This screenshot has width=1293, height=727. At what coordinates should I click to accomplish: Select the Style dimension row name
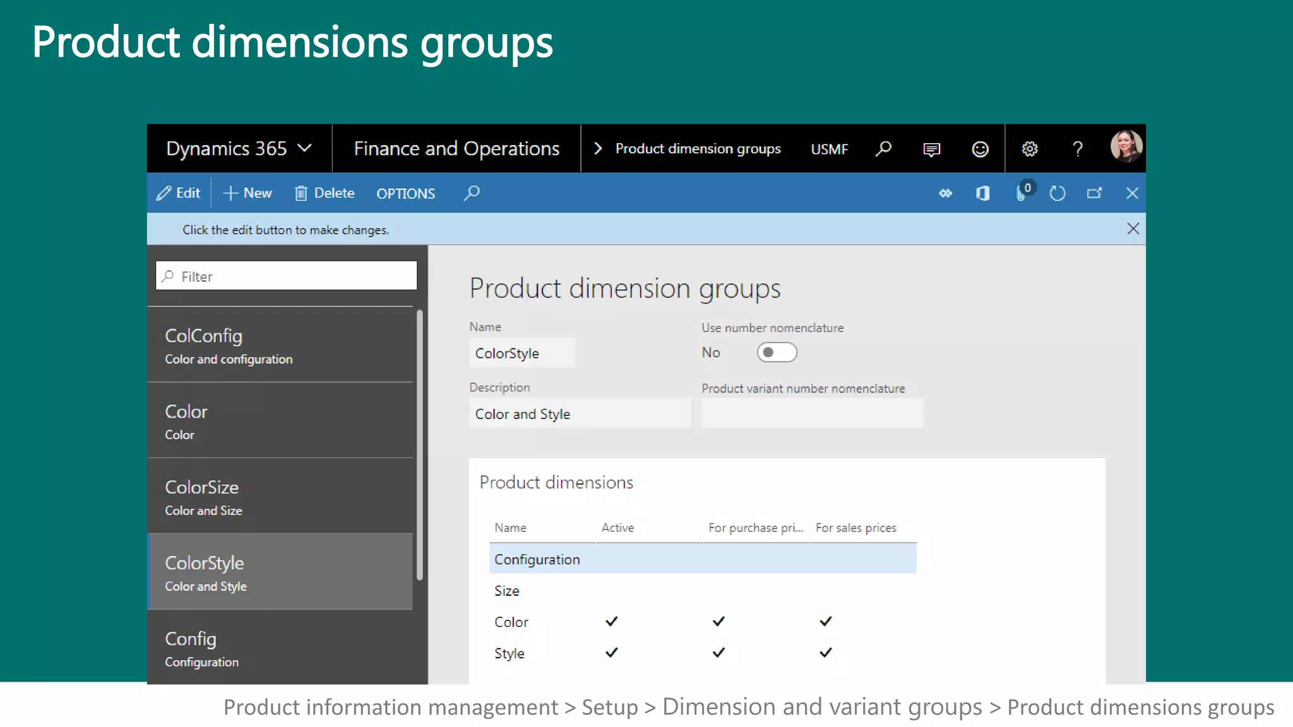pyautogui.click(x=509, y=653)
